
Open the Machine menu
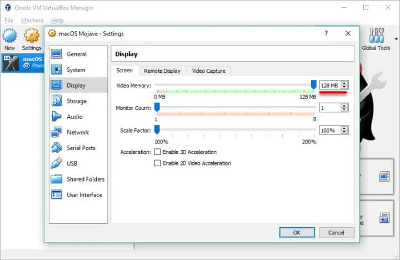[32, 21]
